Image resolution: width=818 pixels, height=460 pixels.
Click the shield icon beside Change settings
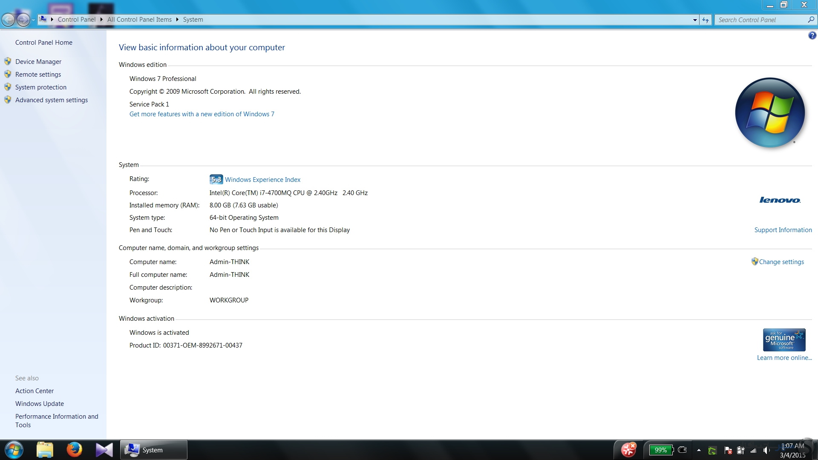pos(755,262)
